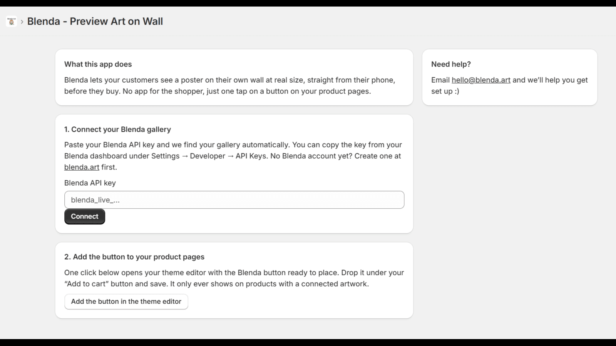Click the app description paragraph about posters
The image size is (616, 346).
click(x=230, y=86)
